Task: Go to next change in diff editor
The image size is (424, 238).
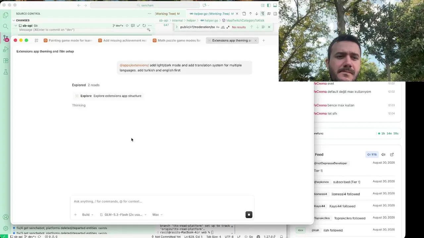Action: point(256,14)
